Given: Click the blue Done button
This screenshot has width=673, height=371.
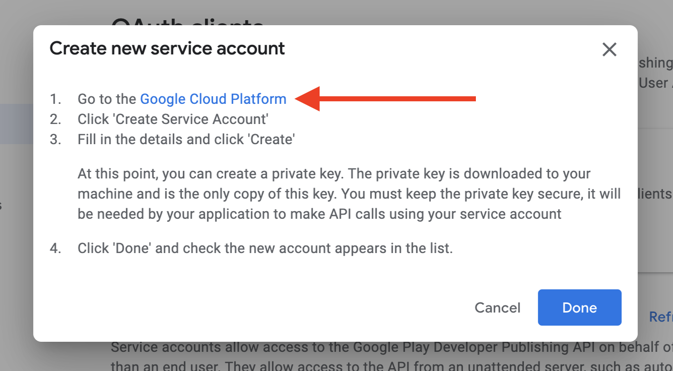Looking at the screenshot, I should pyautogui.click(x=579, y=307).
